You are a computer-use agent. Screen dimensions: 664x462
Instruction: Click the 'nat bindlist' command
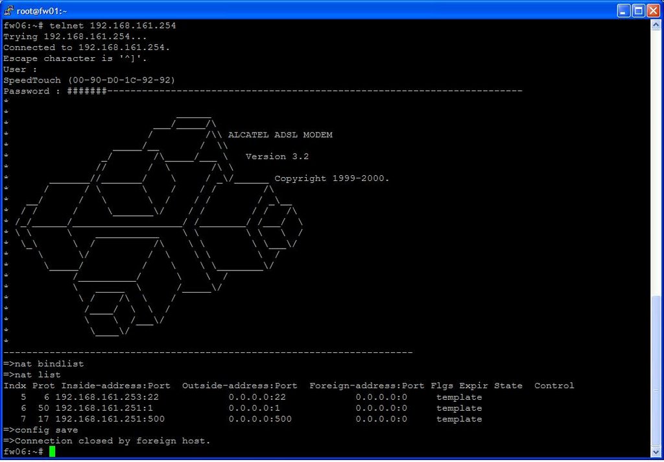tap(49, 363)
